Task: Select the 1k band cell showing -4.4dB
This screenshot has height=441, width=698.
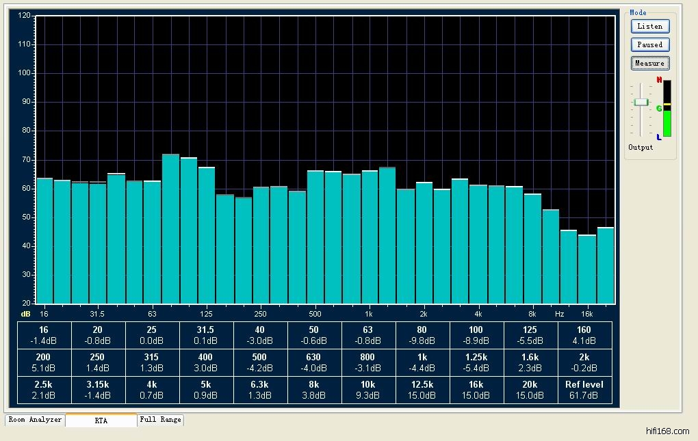Action: coord(422,362)
